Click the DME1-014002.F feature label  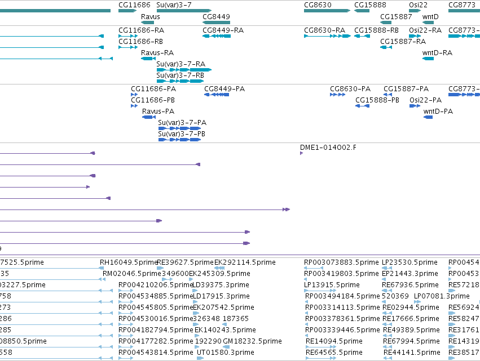click(328, 148)
